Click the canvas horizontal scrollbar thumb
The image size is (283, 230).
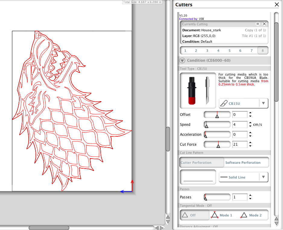(49, 228)
